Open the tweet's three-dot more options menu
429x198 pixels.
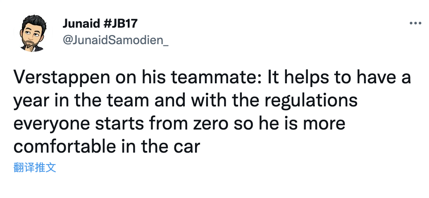coord(415,24)
